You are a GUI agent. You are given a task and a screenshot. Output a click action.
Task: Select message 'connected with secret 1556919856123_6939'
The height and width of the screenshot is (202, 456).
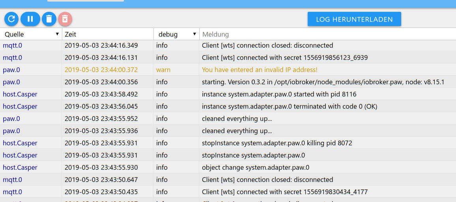coord(285,58)
